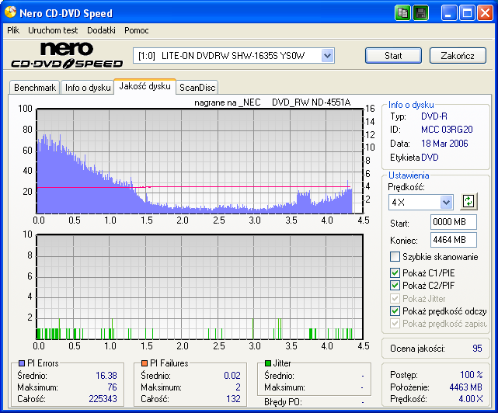Click the PI Failures graph area
Image resolution: width=498 pixels, height=413 pixels.
(200, 287)
